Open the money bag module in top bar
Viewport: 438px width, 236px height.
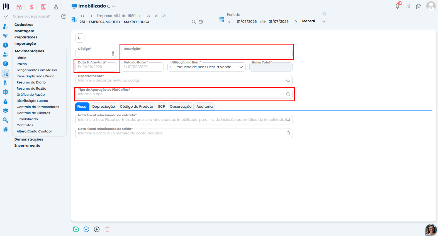(56, 7)
